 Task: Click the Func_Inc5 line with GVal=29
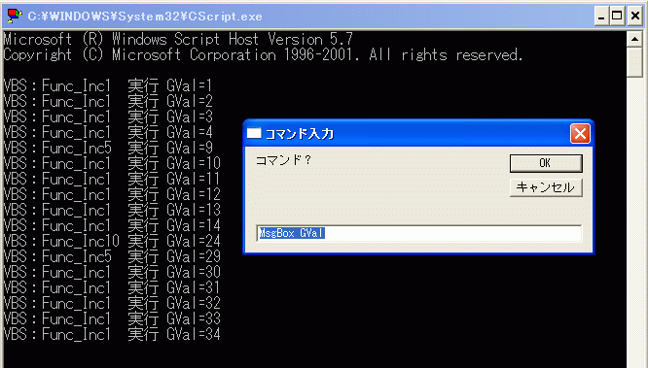click(x=112, y=256)
